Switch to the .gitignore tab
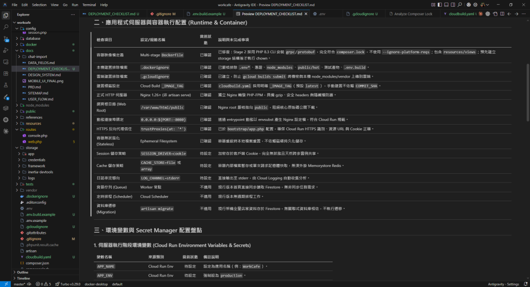Image resolution: width=530 pixels, height=287 pixels. pyautogui.click(x=165, y=14)
